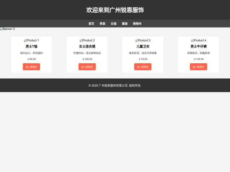Screen dimensions: 230x172
Task: Click the Product 1 image placeholder
Action: pos(32,40)
